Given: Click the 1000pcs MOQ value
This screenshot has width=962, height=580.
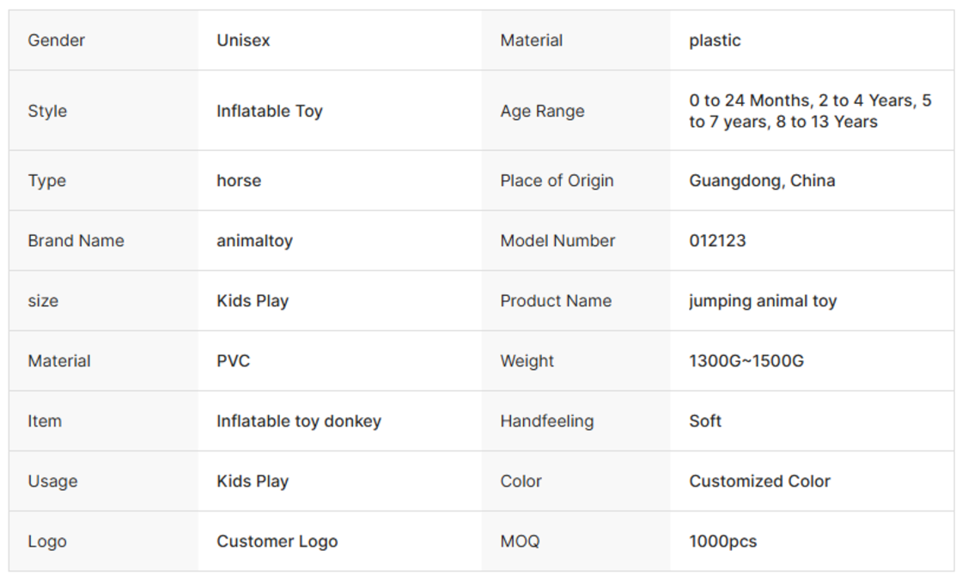Looking at the screenshot, I should pyautogui.click(x=722, y=541).
